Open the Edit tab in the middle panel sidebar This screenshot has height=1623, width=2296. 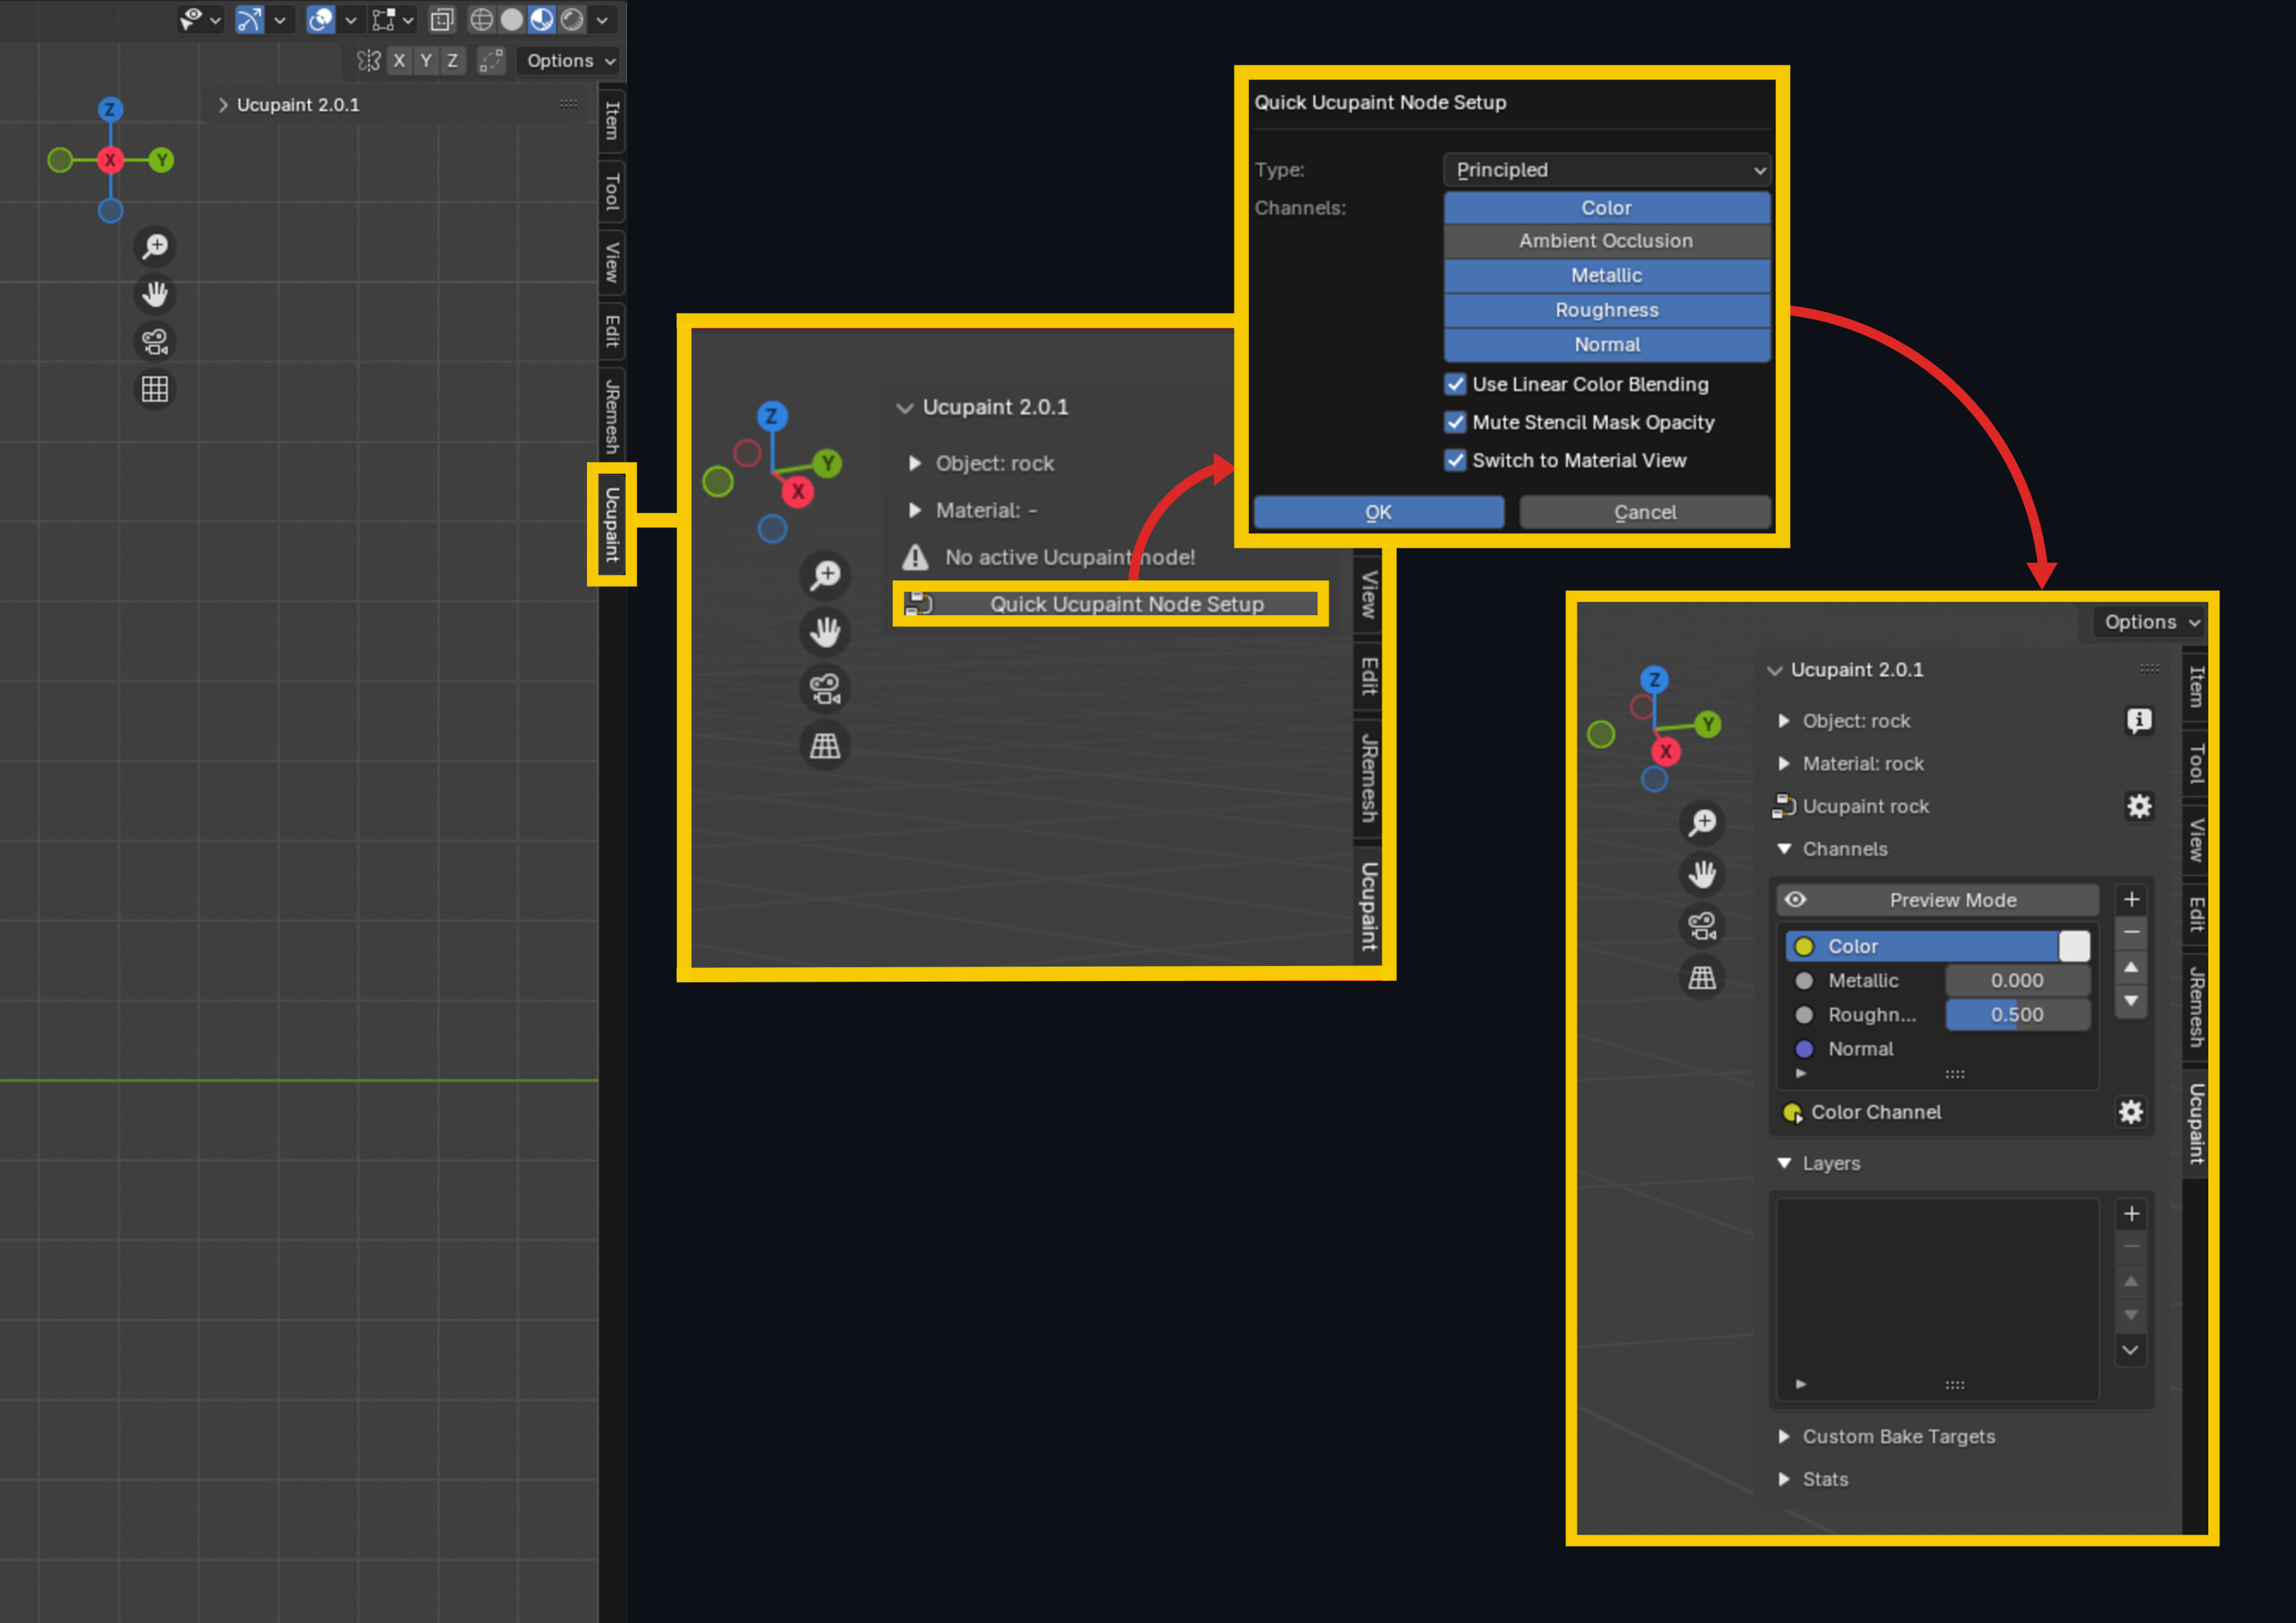click(x=1368, y=676)
